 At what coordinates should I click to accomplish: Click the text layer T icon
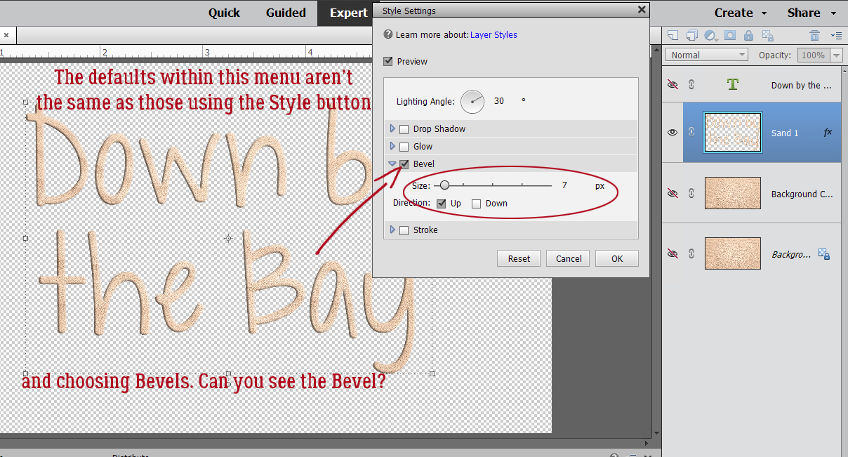point(733,84)
